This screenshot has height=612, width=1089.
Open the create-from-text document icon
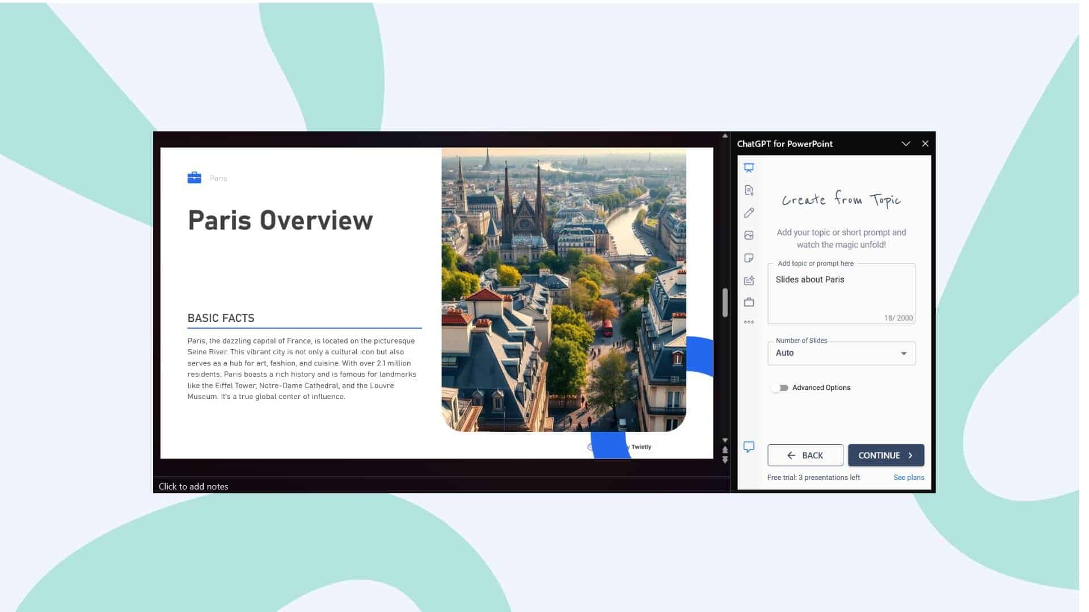tap(749, 190)
